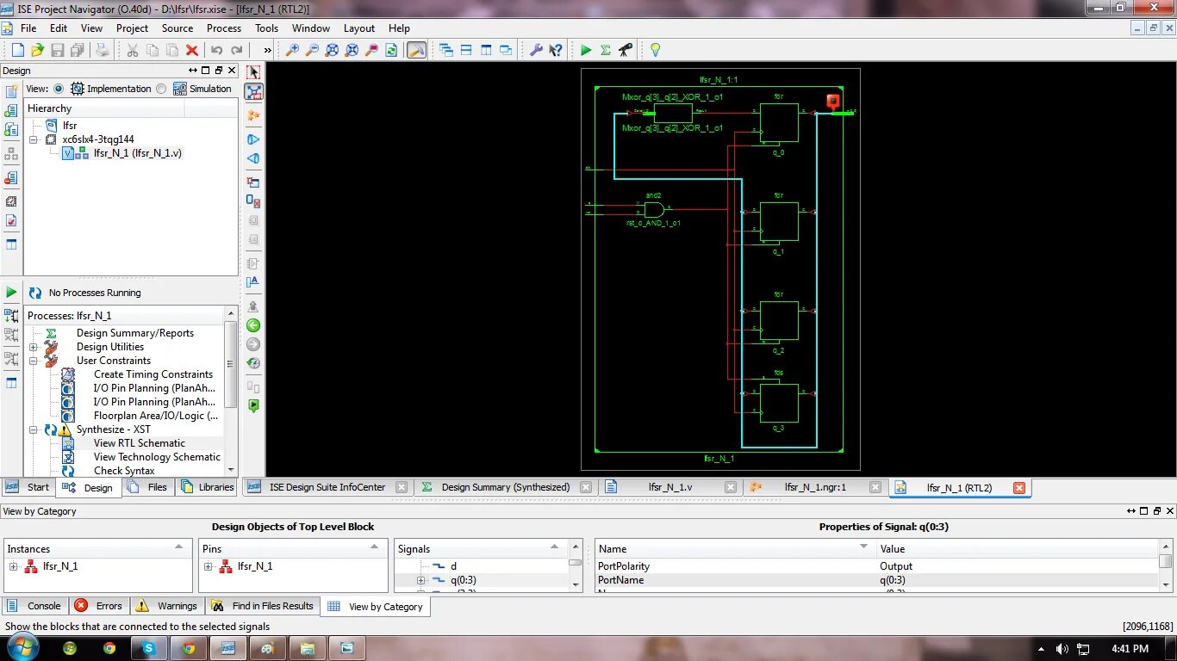Viewport: 1177px width, 661px height.
Task: Select Create Timing Constraints process
Action: (153, 374)
